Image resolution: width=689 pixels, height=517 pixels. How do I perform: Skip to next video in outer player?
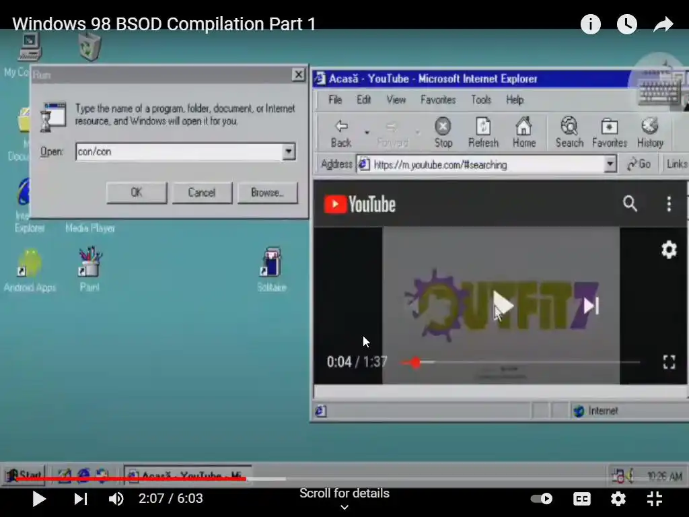[81, 499]
